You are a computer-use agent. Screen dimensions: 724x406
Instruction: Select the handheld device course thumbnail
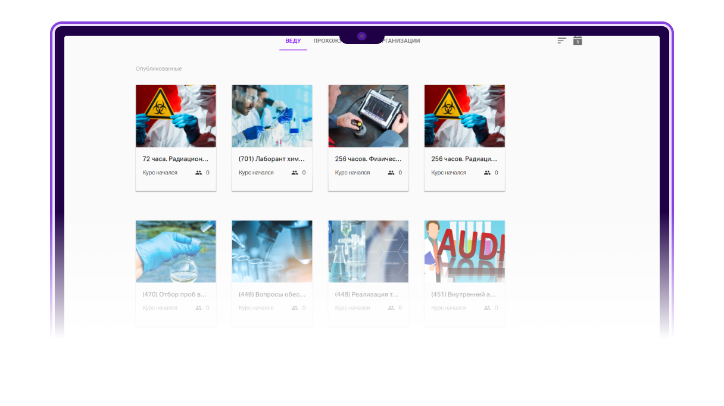tap(368, 116)
